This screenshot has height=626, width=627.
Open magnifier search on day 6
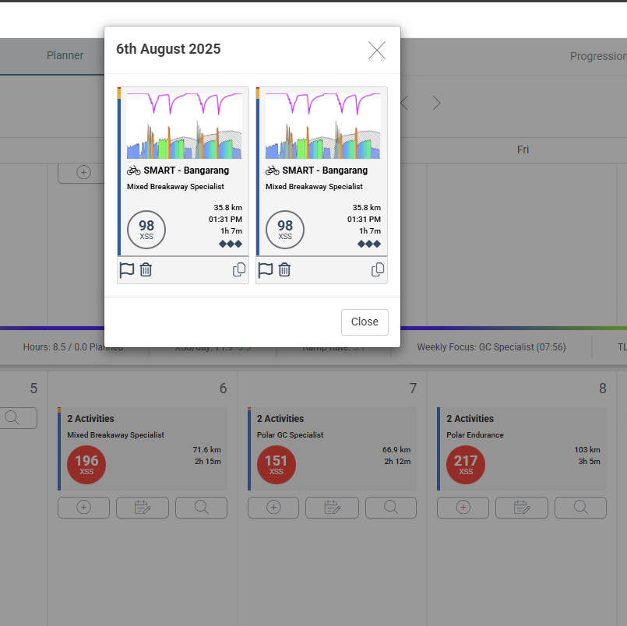(x=201, y=507)
